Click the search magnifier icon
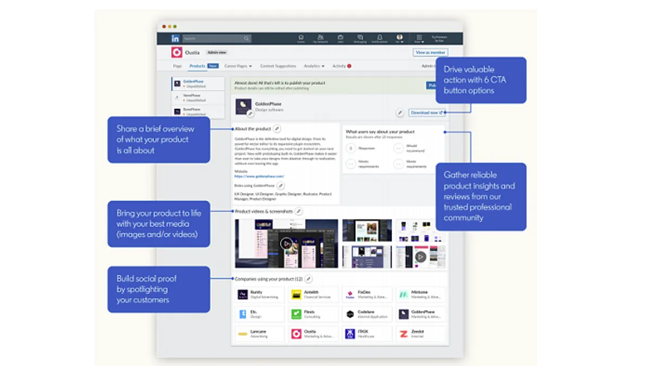 click(246, 39)
